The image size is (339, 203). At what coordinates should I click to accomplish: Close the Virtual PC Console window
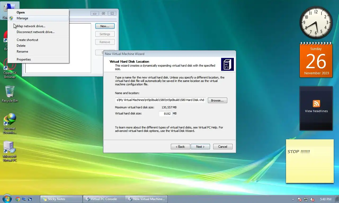click(112, 13)
